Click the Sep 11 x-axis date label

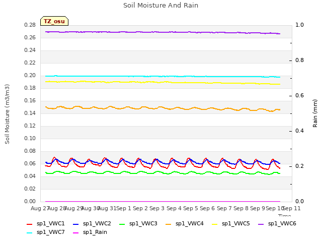click(x=292, y=208)
